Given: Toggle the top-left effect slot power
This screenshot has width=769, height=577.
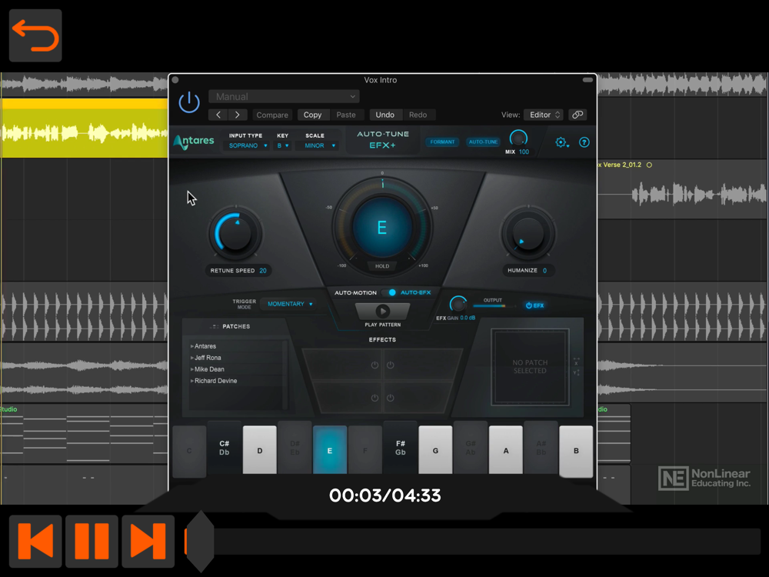Looking at the screenshot, I should point(375,365).
